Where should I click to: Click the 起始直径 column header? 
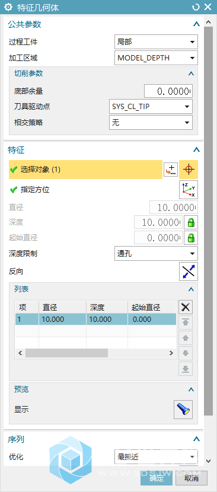pos(152,307)
